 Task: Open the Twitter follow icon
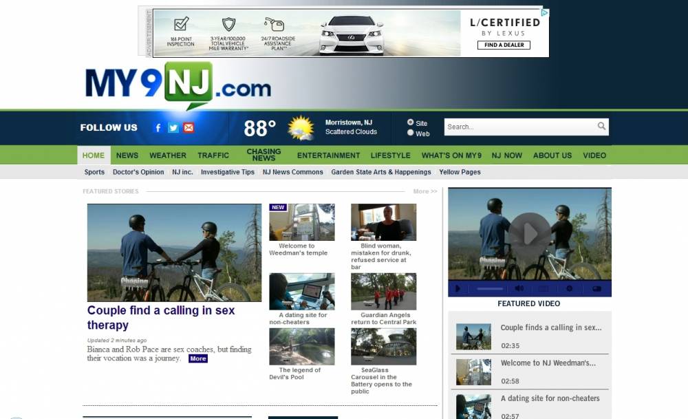pyautogui.click(x=173, y=127)
